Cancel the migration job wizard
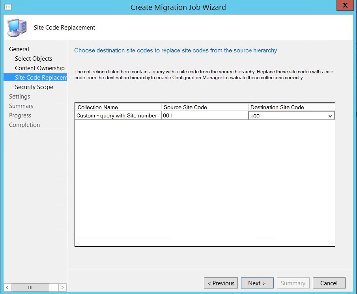The image size is (357, 294). (329, 283)
